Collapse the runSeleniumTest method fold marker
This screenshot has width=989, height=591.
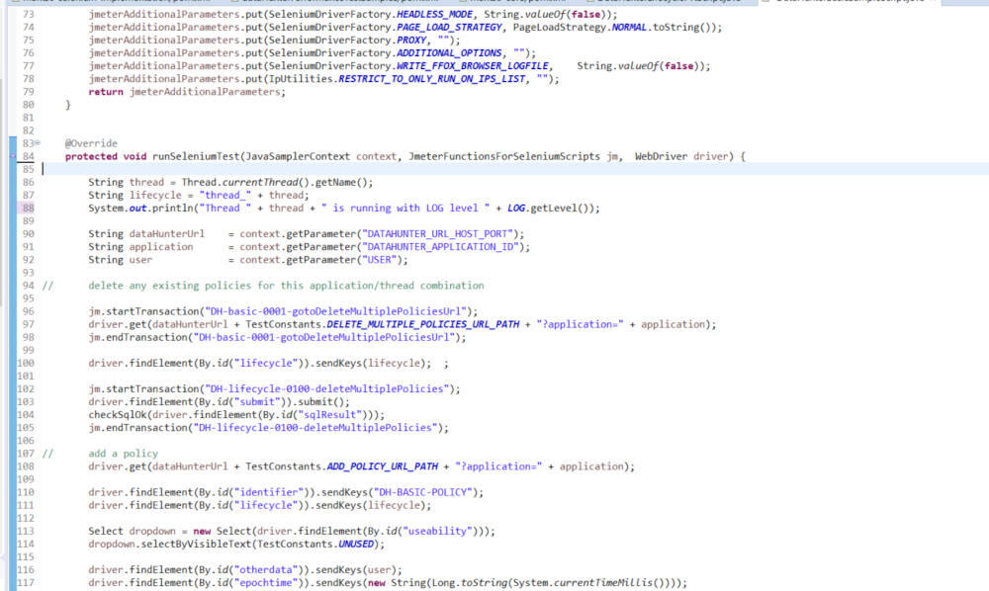pos(37,143)
